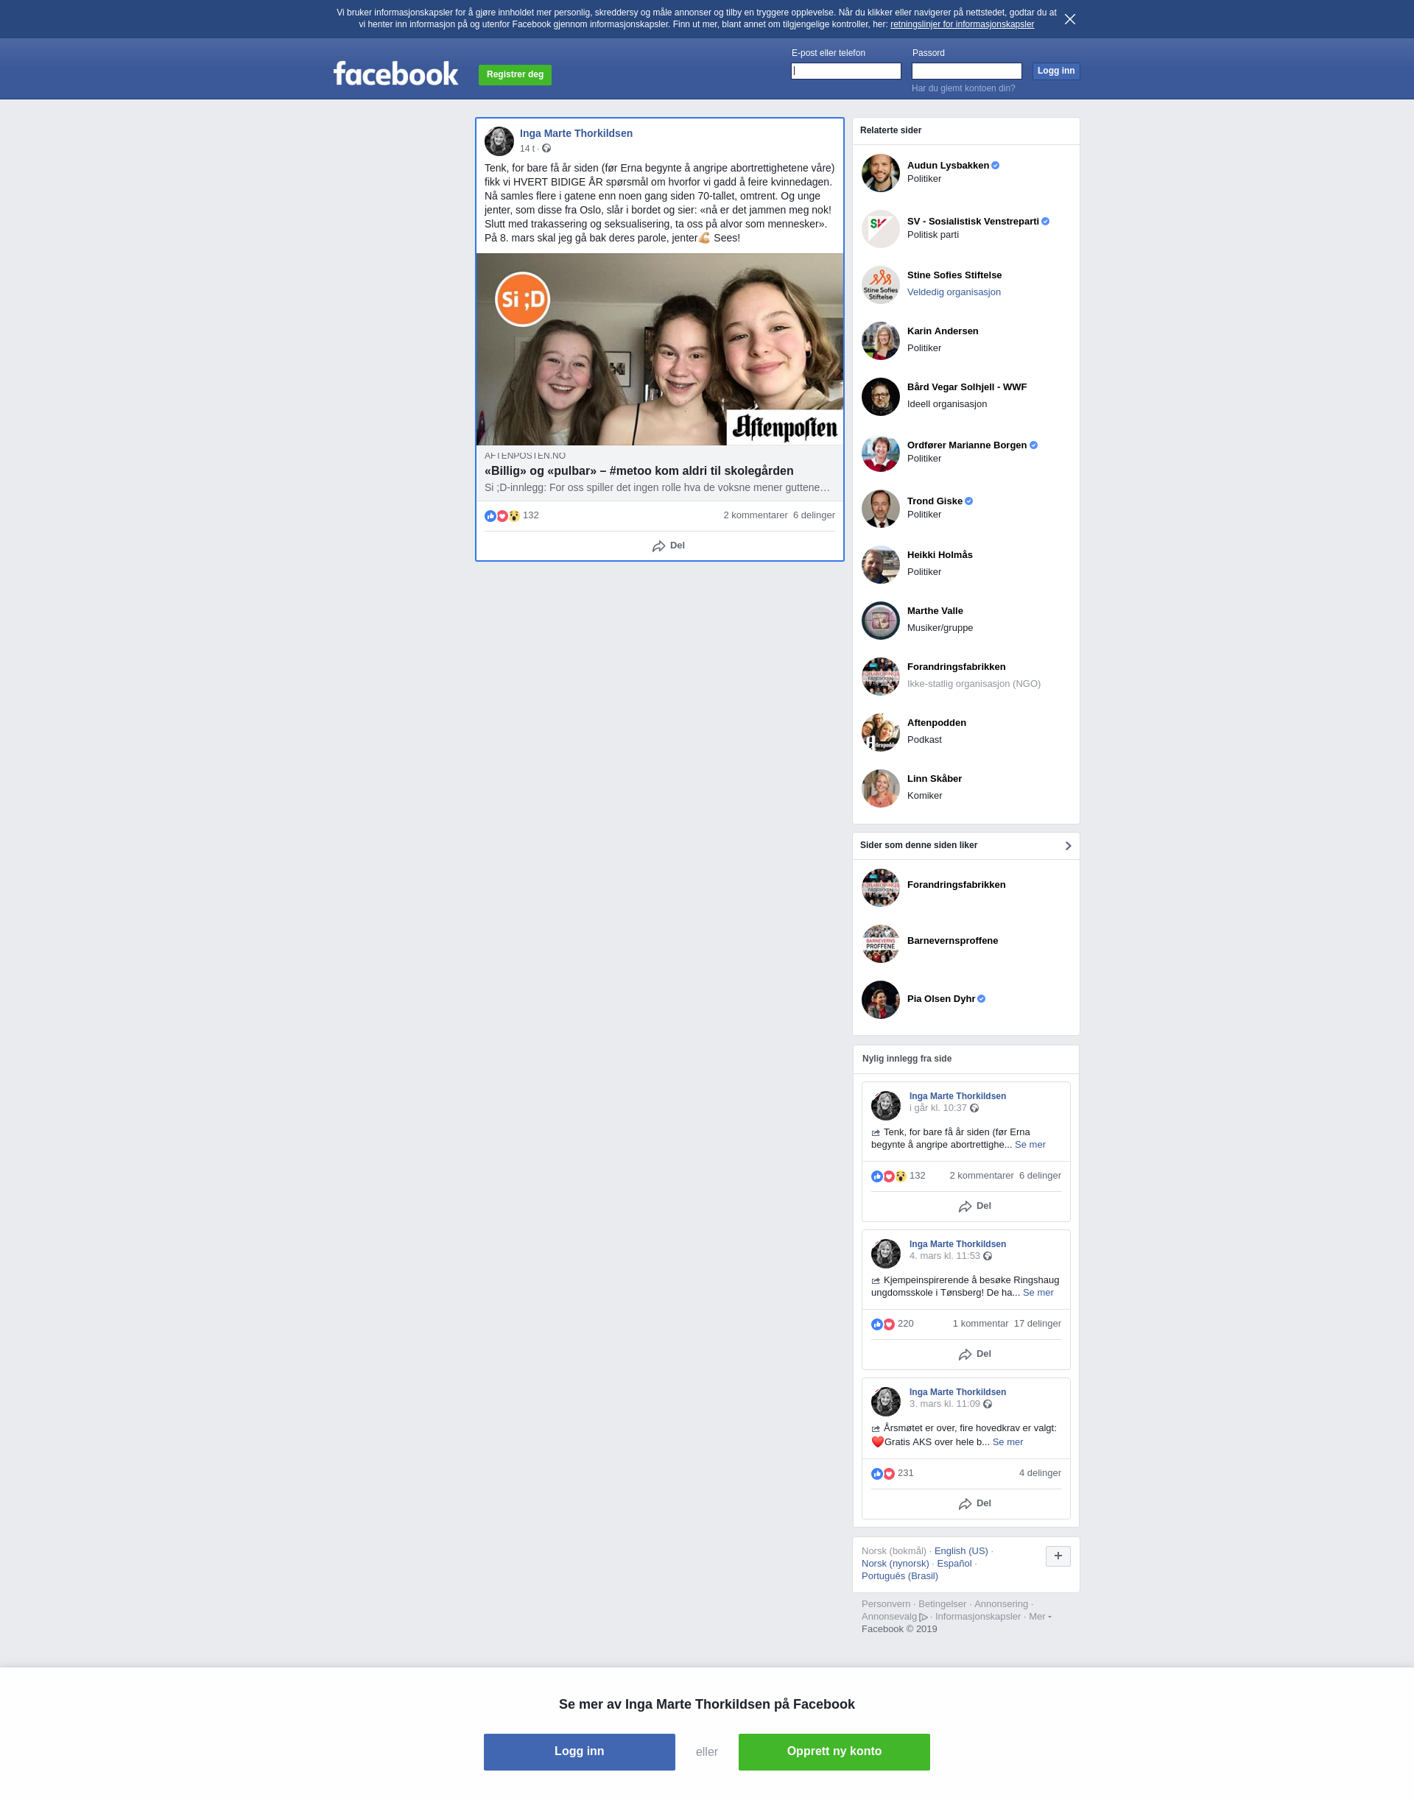Click Se mer on Ringshaug ungdomsskole post
This screenshot has height=1800, width=1414.
(1038, 1293)
